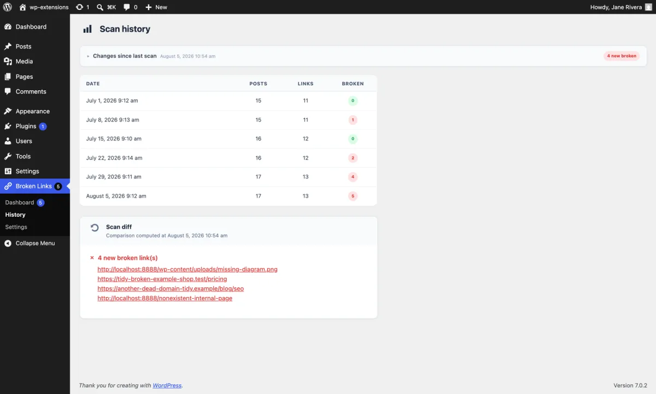
Task: Select the Settings submenu under Broken Links
Action: point(16,227)
